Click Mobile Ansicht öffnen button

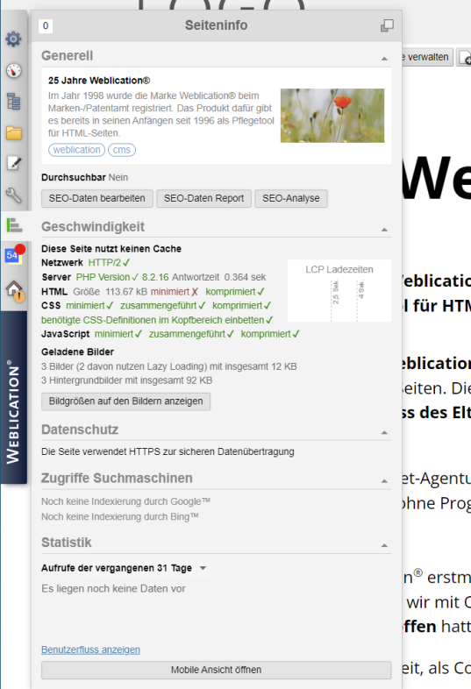pyautogui.click(x=216, y=670)
